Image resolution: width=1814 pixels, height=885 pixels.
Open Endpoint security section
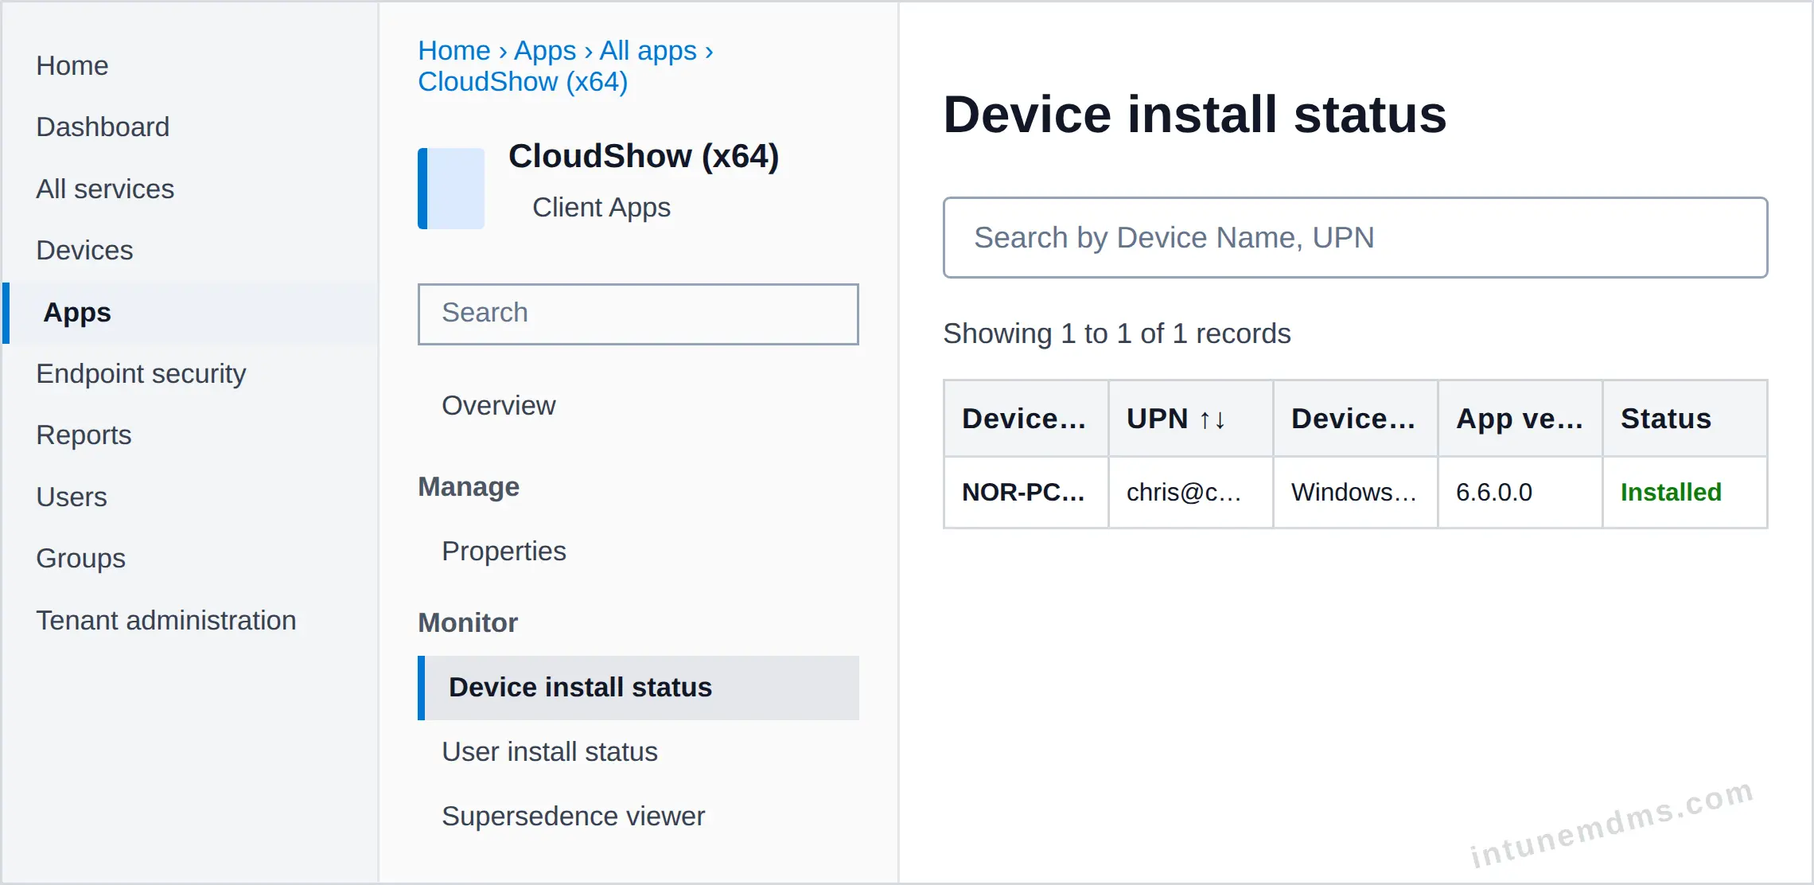point(141,373)
